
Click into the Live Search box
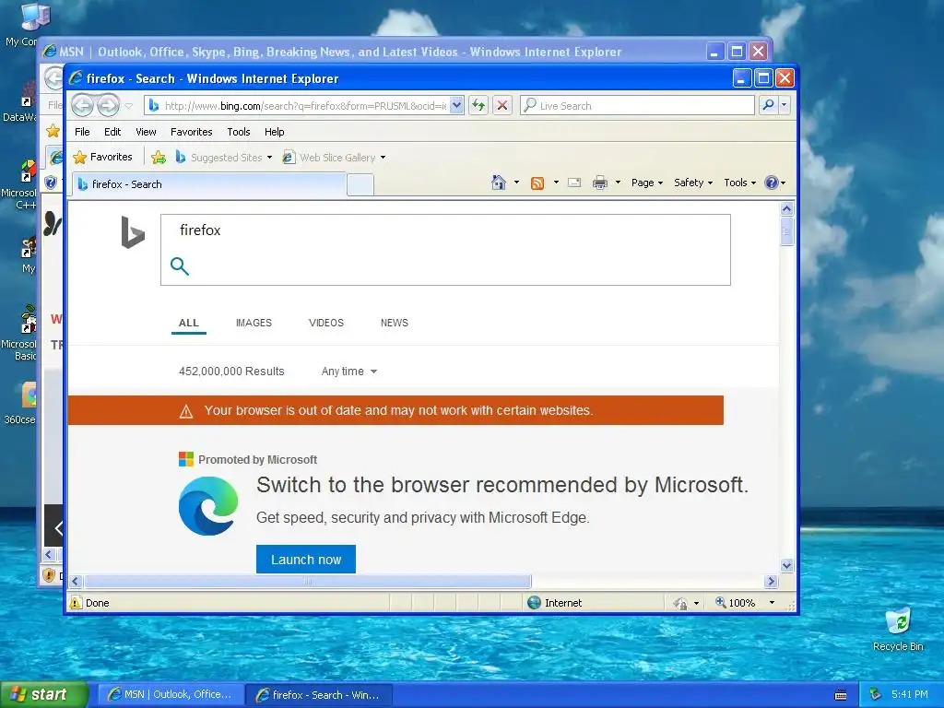[637, 105]
